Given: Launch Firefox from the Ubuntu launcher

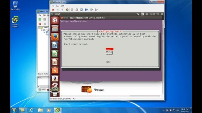Looking at the screenshot, I should [55, 37].
